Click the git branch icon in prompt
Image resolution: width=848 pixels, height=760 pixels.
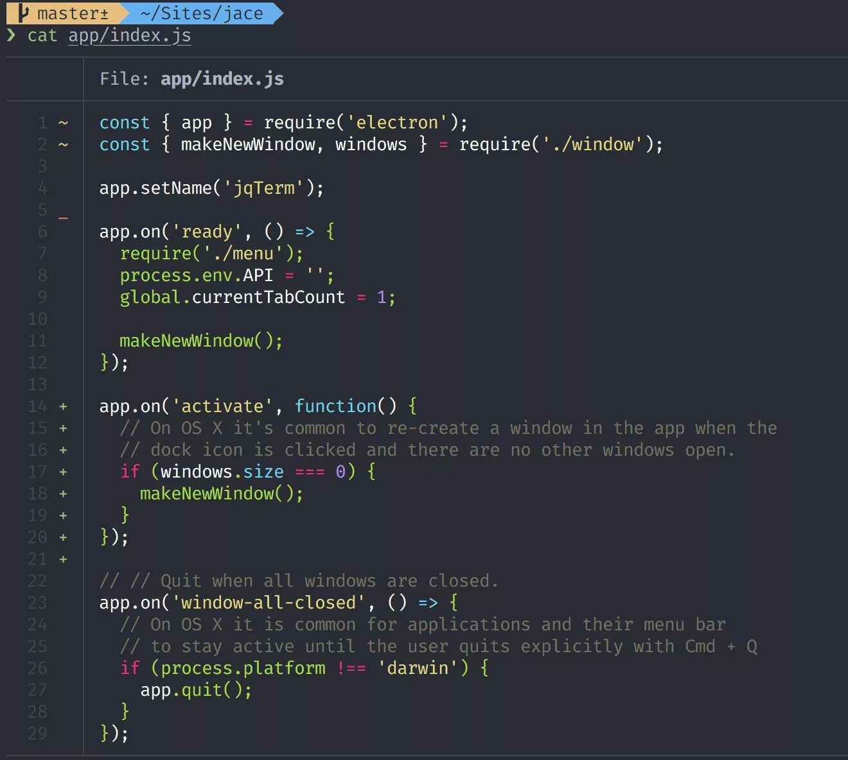click(24, 13)
